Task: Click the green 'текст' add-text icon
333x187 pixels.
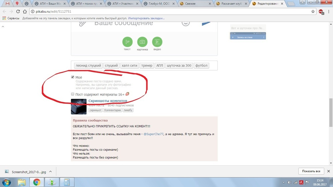Action: (x=127, y=42)
